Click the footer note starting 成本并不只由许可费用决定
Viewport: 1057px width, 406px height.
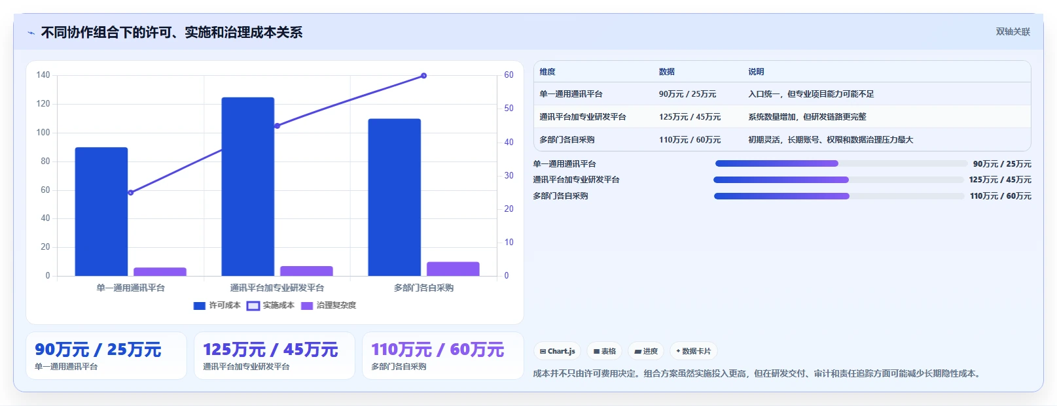[758, 374]
